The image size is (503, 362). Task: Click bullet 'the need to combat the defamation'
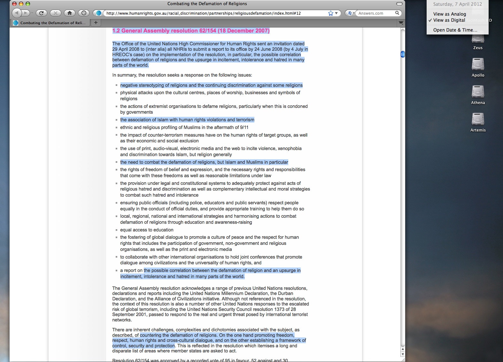204,162
